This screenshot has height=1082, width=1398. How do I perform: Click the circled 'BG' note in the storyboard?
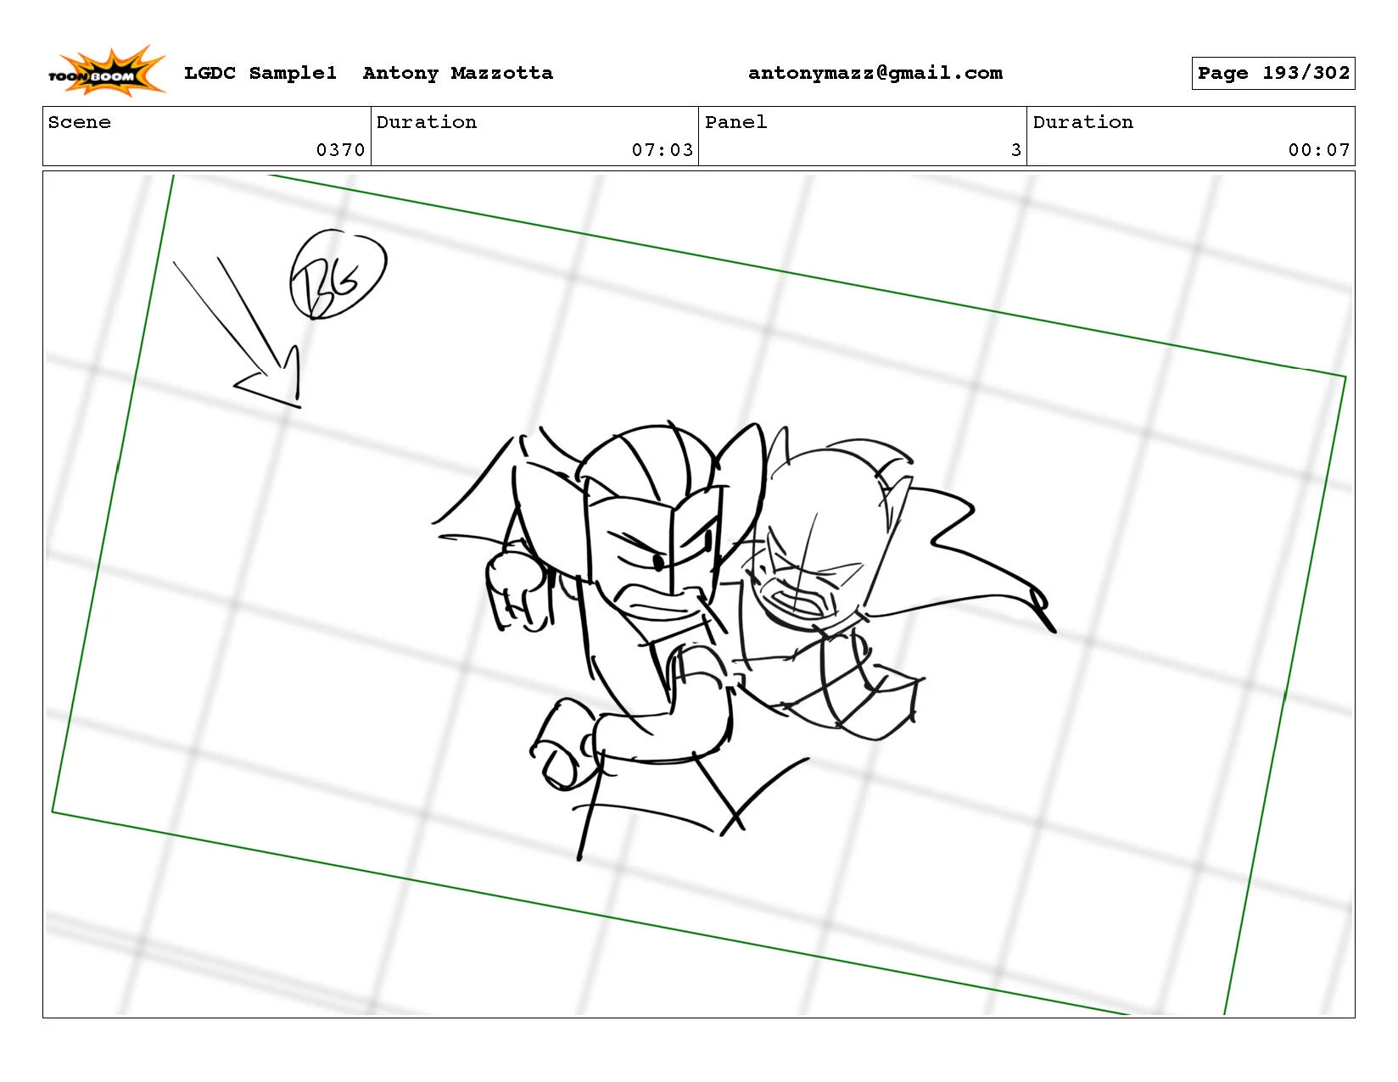pos(338,275)
